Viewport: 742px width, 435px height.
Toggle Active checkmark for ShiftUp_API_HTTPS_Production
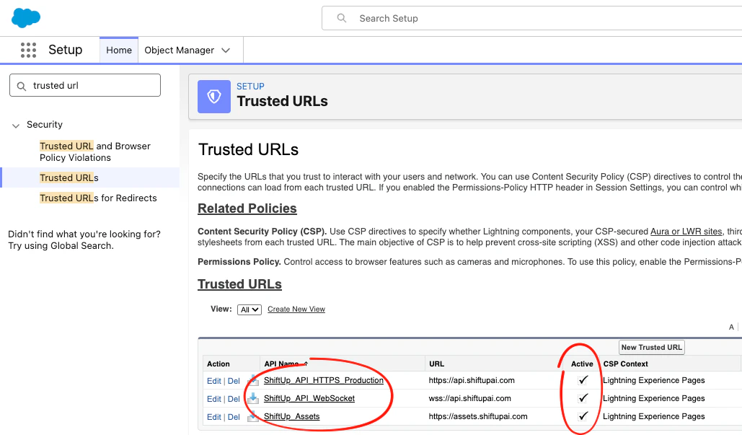[x=582, y=379]
